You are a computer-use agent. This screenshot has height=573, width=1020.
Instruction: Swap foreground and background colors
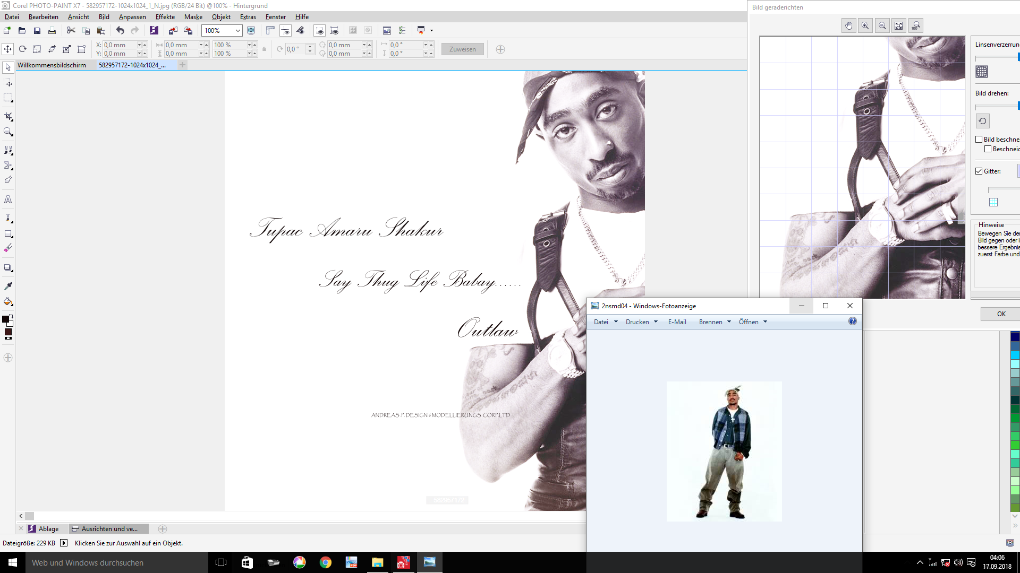coord(11,316)
